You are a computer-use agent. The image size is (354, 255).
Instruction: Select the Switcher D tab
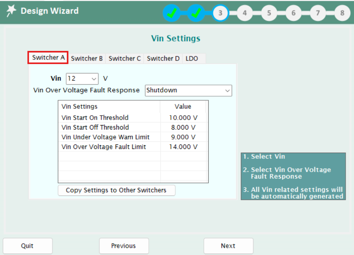coord(163,58)
